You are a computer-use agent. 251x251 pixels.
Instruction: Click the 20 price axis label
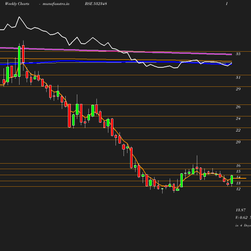[x=238, y=142]
